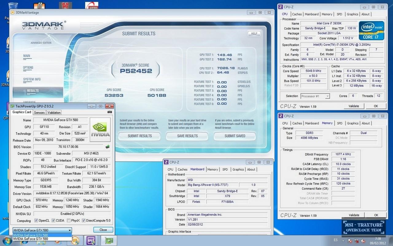Viewport: 393px width, 246px height.
Task: Click the GPU-Z Name field
Action: click(x=60, y=120)
